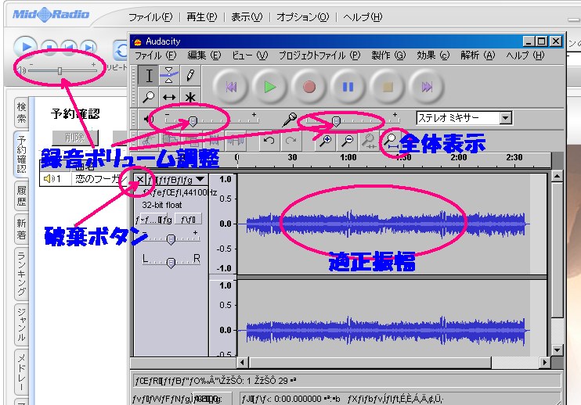Click the MidRadio Play button
Viewport: 581px width, 405px height.
tap(26, 48)
